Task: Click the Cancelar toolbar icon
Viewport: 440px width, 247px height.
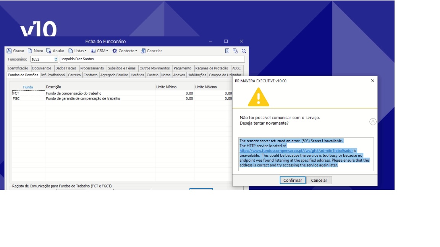Action: [x=143, y=51]
